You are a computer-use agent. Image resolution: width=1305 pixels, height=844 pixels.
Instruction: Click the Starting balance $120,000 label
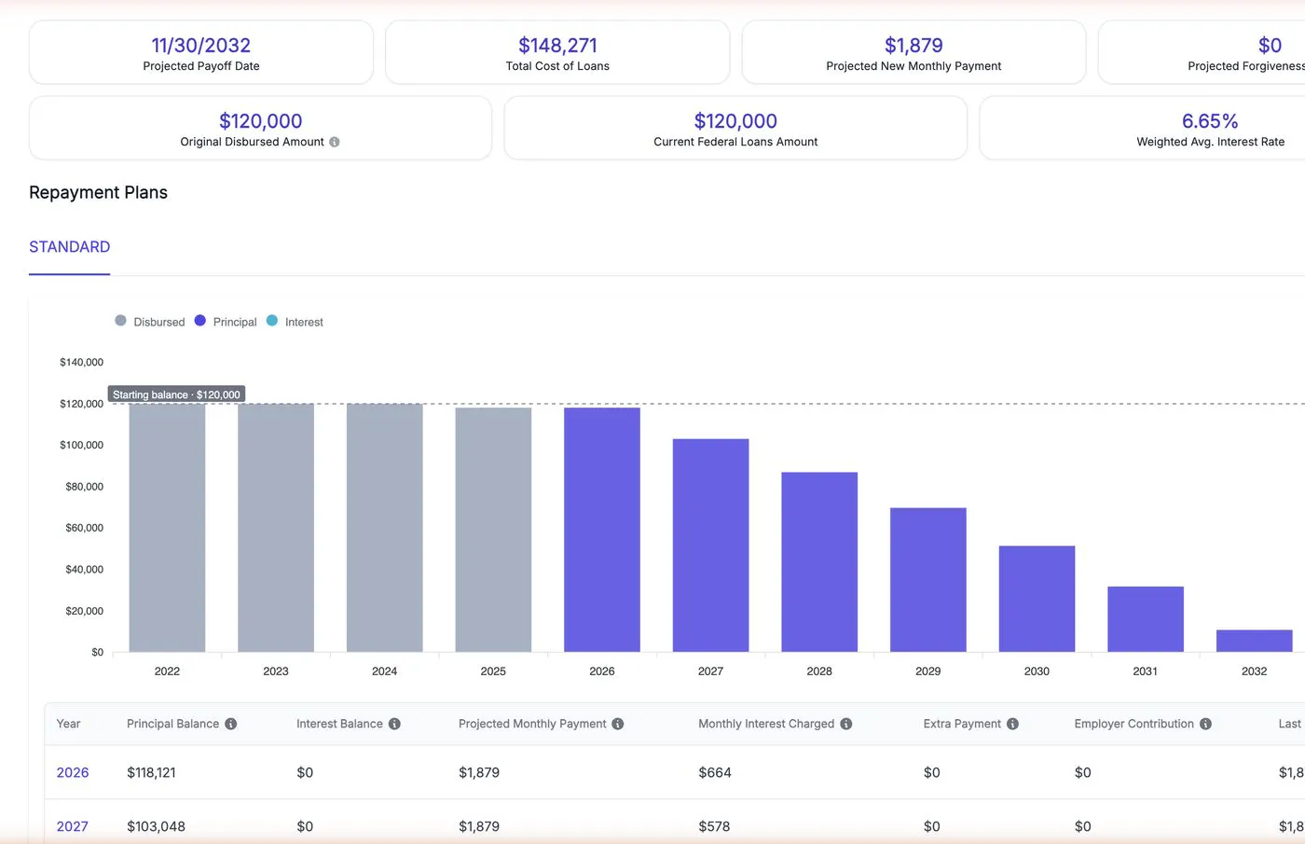pyautogui.click(x=176, y=394)
